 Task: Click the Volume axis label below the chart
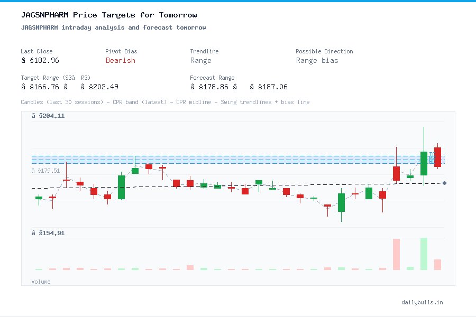[x=41, y=282]
